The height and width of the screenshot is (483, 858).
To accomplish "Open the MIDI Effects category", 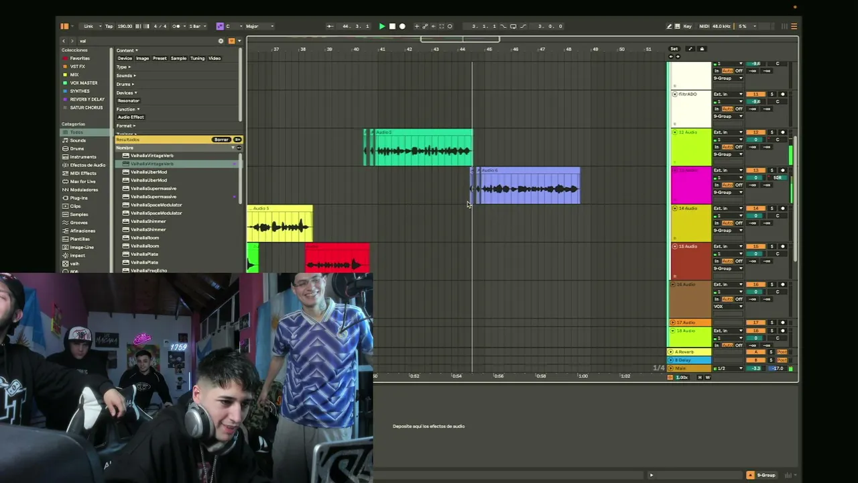I will click(83, 173).
